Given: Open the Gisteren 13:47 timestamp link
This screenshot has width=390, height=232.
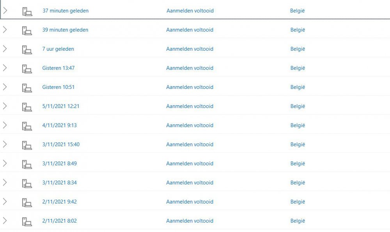Looking at the screenshot, I should point(58,68).
